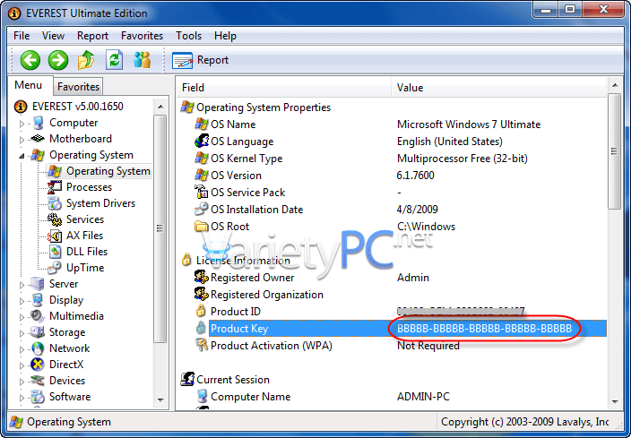Select System Drivers in the tree

[x=100, y=203]
